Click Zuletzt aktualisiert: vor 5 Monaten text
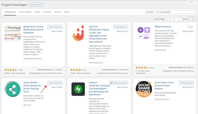This screenshot has width=198, height=114. 115,70
